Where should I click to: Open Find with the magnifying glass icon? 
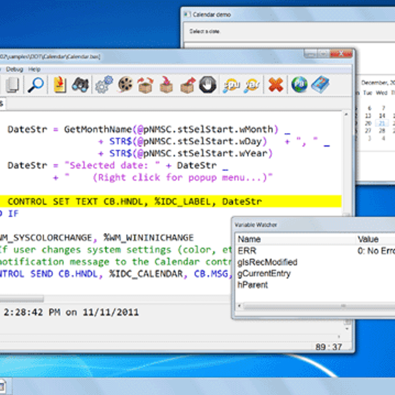click(x=36, y=85)
